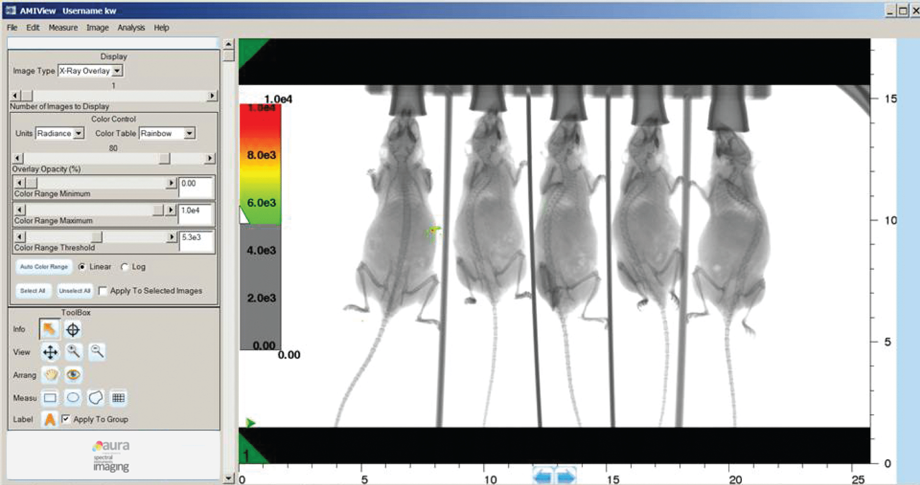
Task: Select the ellipse measurement tool
Action: click(72, 397)
